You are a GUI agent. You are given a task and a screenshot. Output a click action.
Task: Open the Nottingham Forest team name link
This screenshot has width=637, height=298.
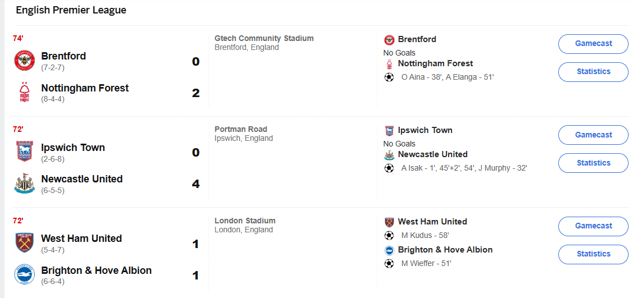[x=85, y=88]
